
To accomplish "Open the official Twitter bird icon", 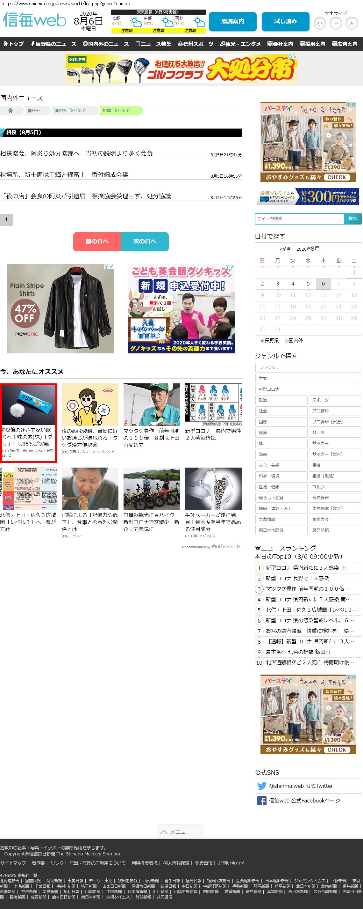I will click(x=261, y=786).
